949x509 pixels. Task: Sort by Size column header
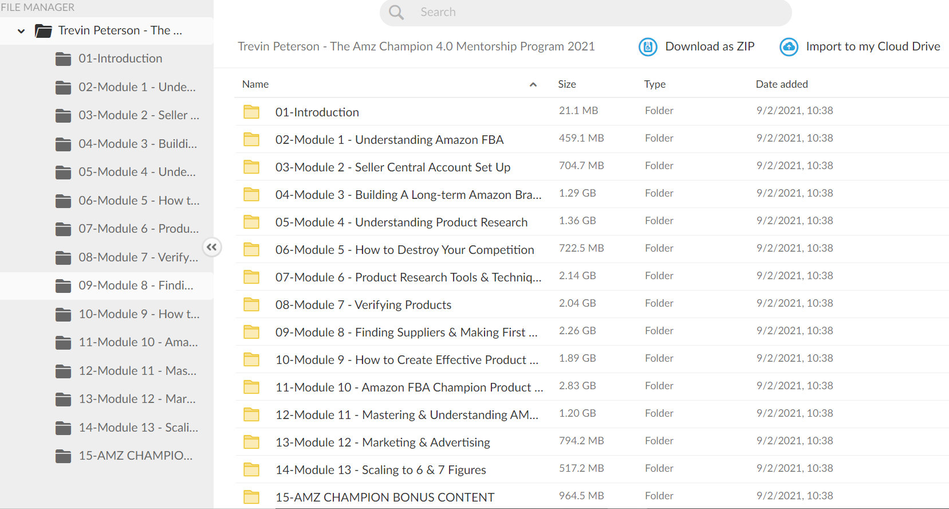(x=567, y=84)
